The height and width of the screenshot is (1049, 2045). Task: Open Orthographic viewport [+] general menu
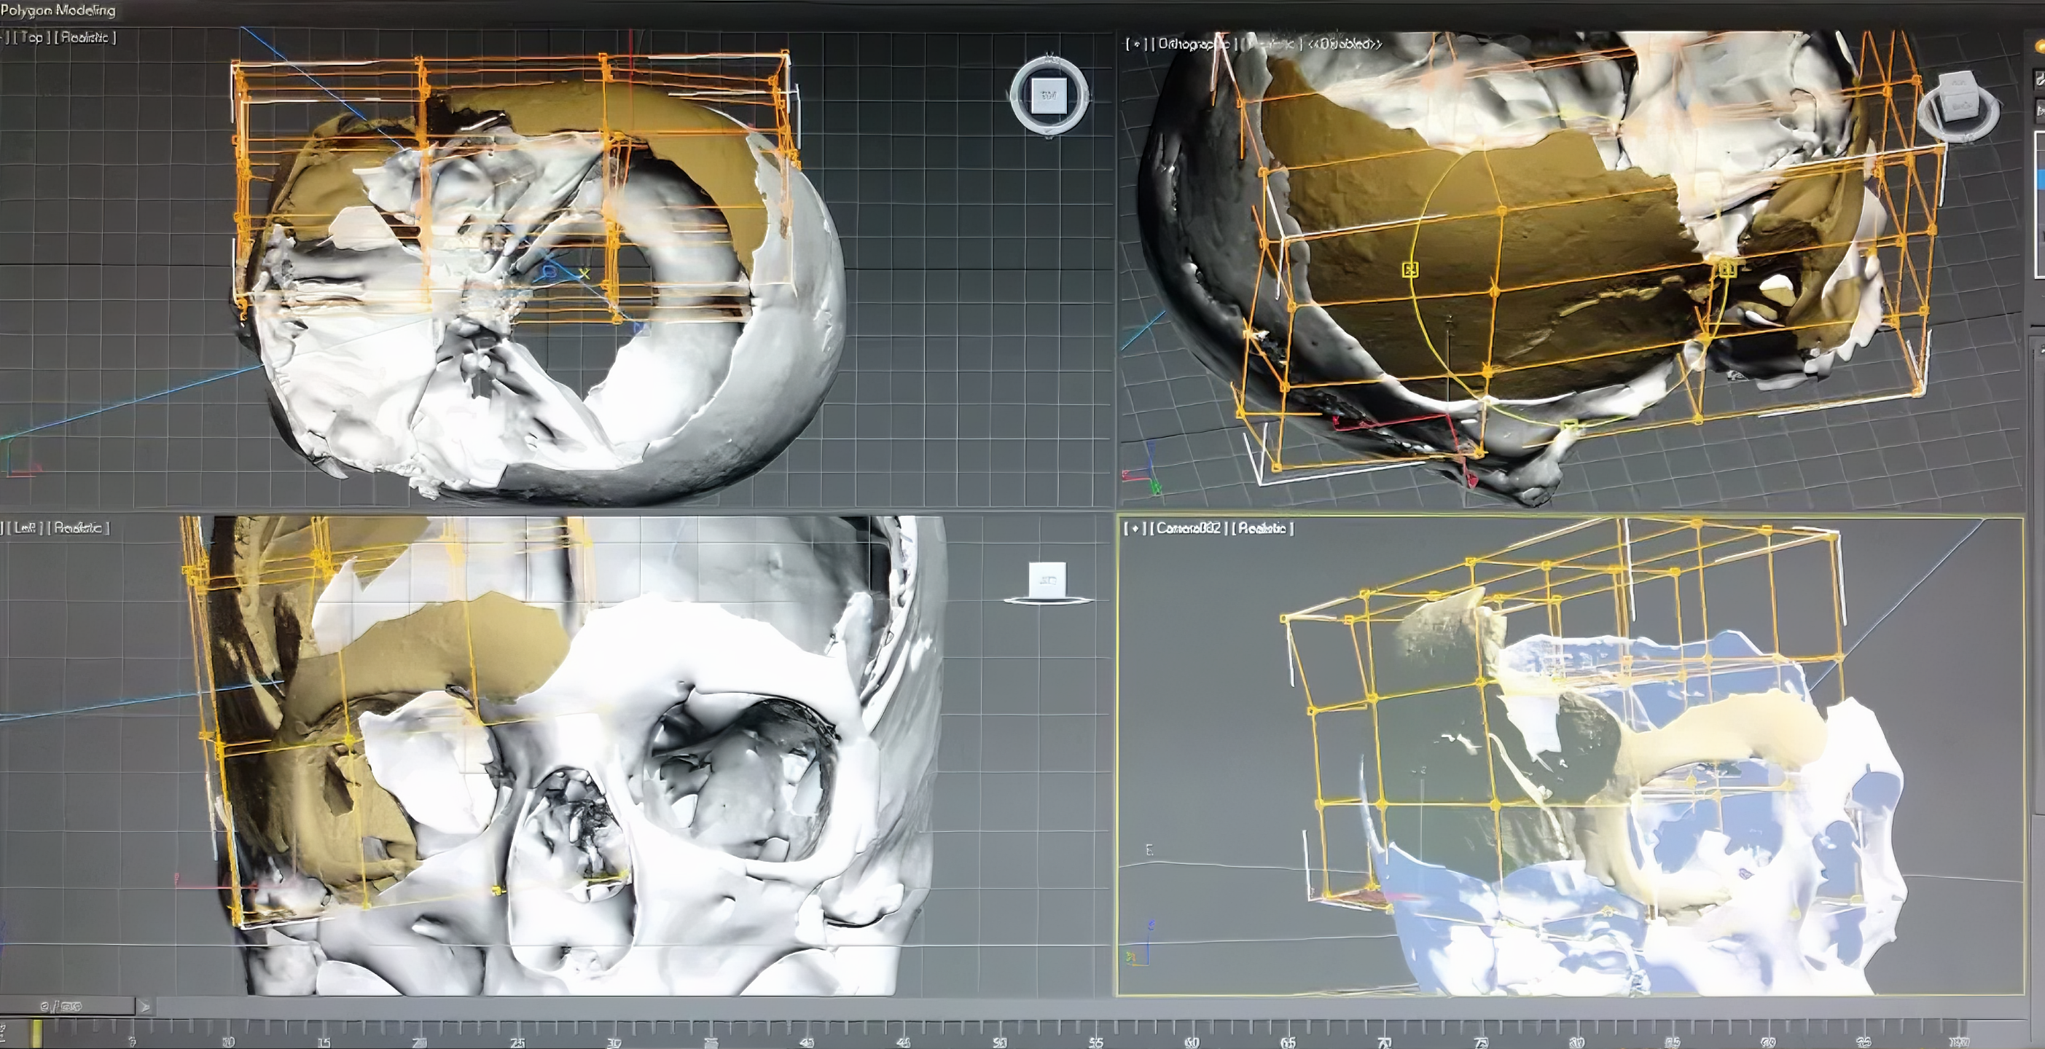(x=1136, y=44)
